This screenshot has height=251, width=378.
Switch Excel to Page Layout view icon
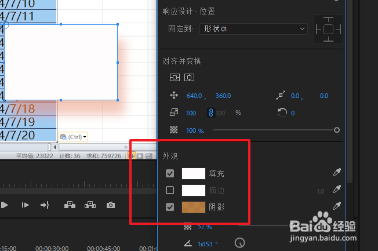tap(140, 156)
